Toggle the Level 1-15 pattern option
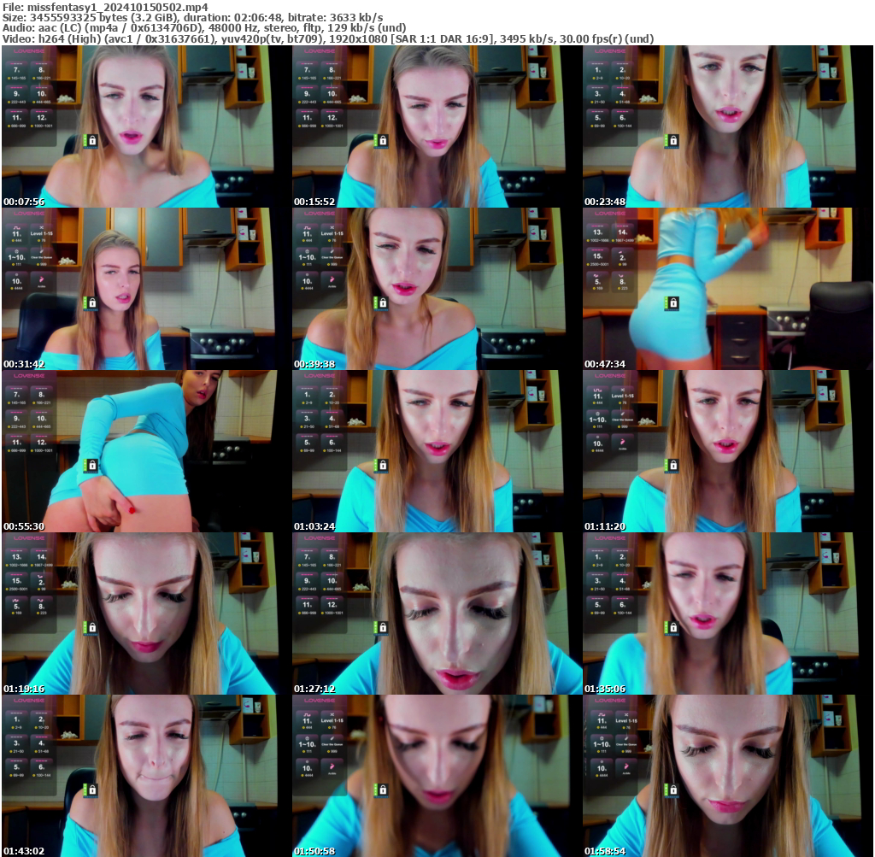 [42, 234]
